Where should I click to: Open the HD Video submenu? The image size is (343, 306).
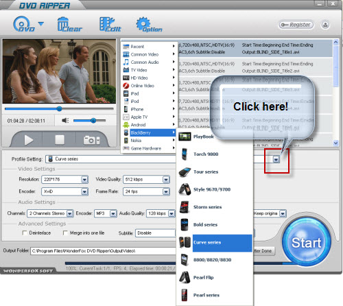coord(149,78)
